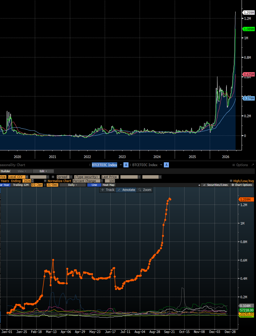This screenshot has height=336, width=256.
Task: Click the white 1.259M label on upper chart
Action: point(249,13)
